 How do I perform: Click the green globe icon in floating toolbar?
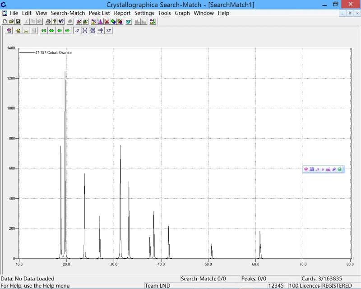tap(340, 169)
